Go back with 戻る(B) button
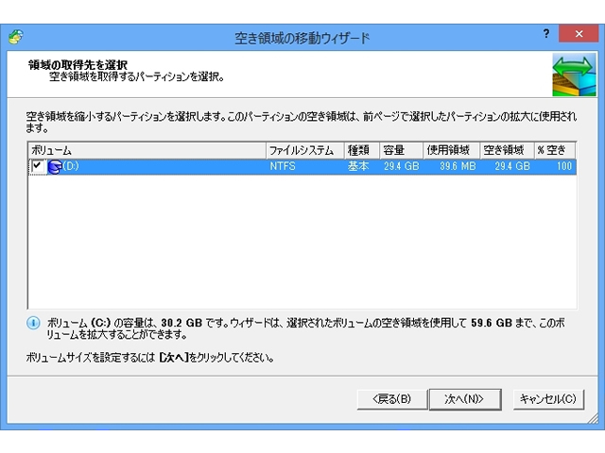605x453 pixels. pyautogui.click(x=391, y=399)
